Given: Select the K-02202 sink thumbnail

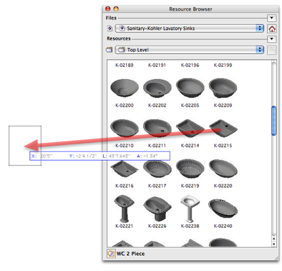Looking at the screenshot, I should click(x=157, y=88).
